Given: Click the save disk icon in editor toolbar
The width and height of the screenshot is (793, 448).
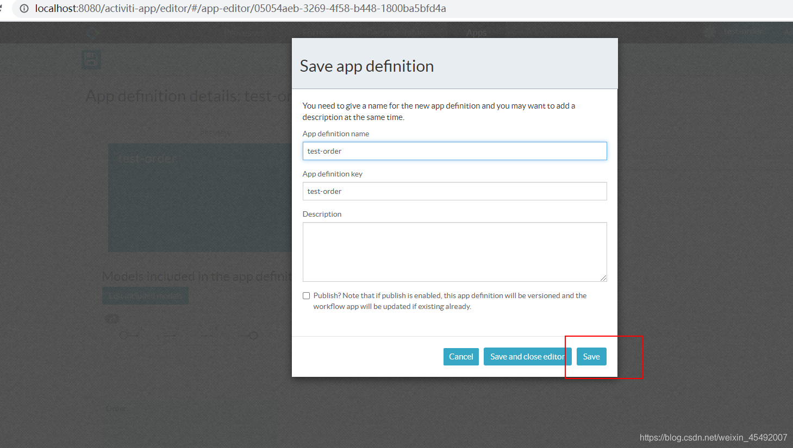Looking at the screenshot, I should 91,59.
